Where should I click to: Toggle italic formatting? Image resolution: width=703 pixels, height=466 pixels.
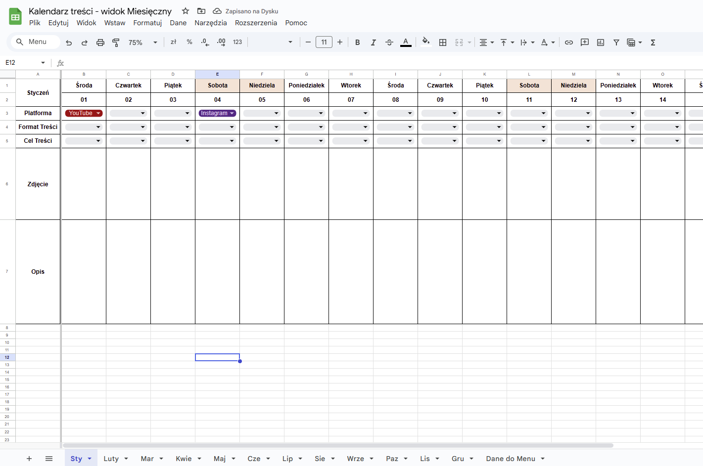374,42
